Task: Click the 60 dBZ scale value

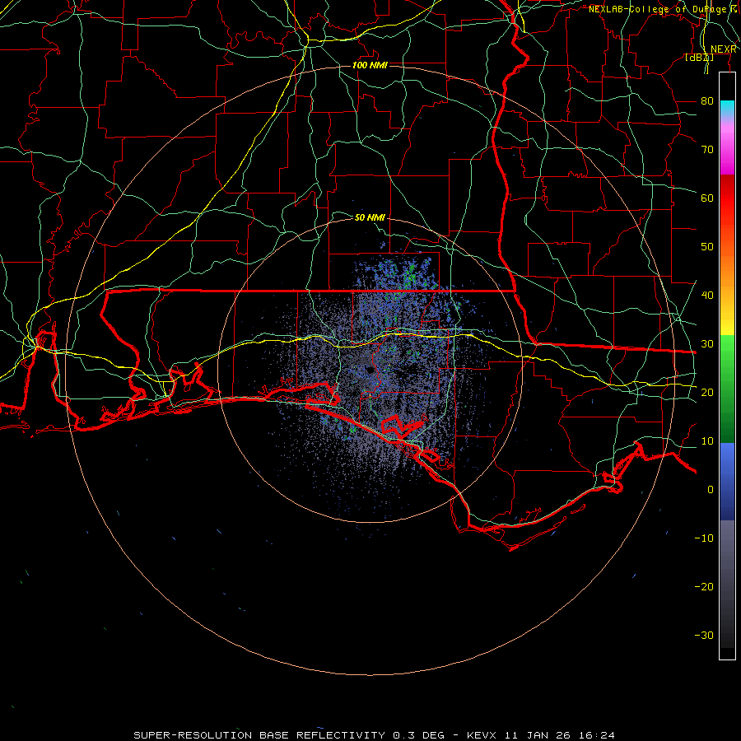Action: (x=707, y=198)
